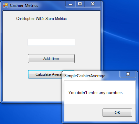Click the SimpleCashierAverage dialog title
139x124 pixels.
pos(85,76)
